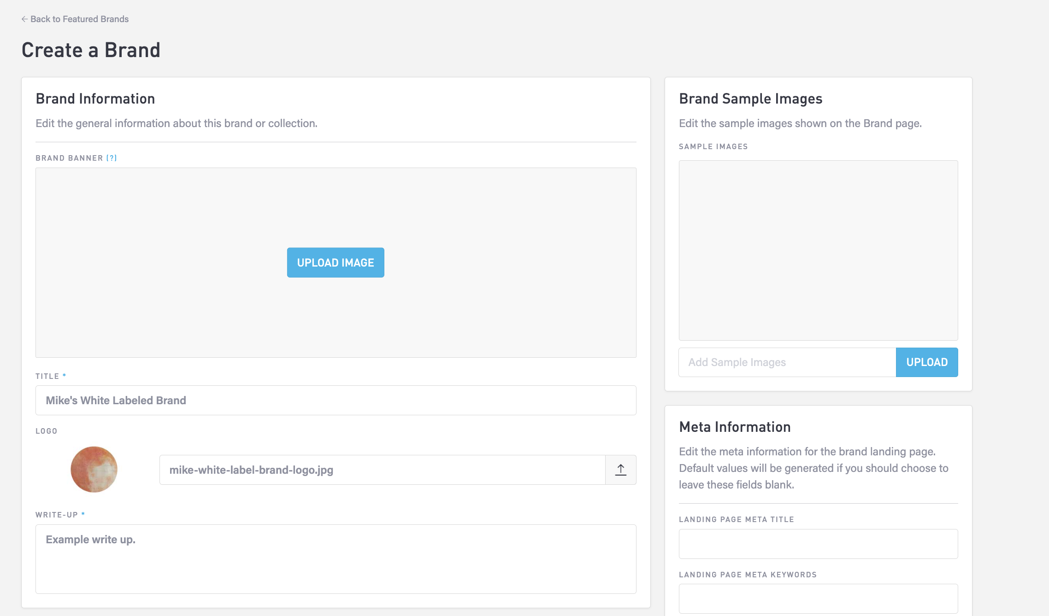
Task: Click the round logo preview image
Action: tap(94, 469)
